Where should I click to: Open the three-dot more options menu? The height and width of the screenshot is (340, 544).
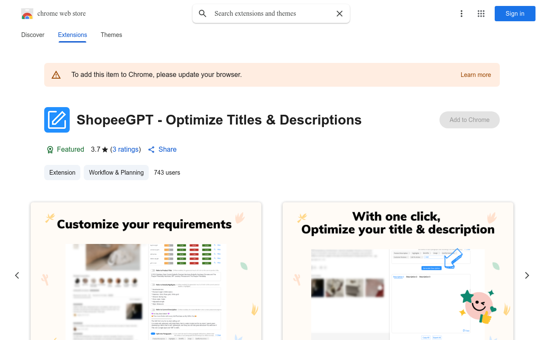point(462,14)
